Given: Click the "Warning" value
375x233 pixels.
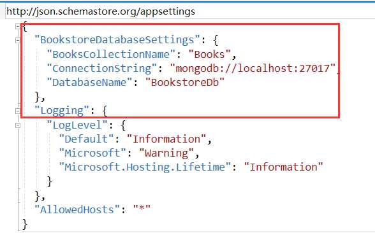Looking at the screenshot, I should pos(166,153).
